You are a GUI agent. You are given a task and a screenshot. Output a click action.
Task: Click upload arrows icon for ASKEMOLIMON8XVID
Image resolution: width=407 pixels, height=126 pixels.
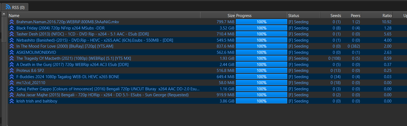click(x=12, y=52)
